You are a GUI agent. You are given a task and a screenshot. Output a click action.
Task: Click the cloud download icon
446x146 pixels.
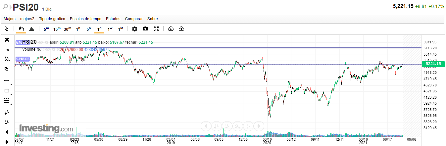(x=171, y=29)
